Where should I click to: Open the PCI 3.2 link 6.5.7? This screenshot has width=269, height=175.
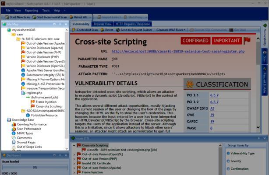coord(214,102)
